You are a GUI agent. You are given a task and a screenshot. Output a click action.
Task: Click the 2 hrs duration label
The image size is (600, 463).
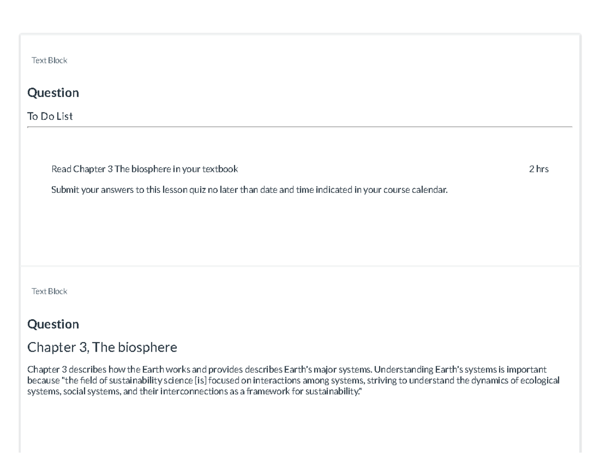coord(538,169)
